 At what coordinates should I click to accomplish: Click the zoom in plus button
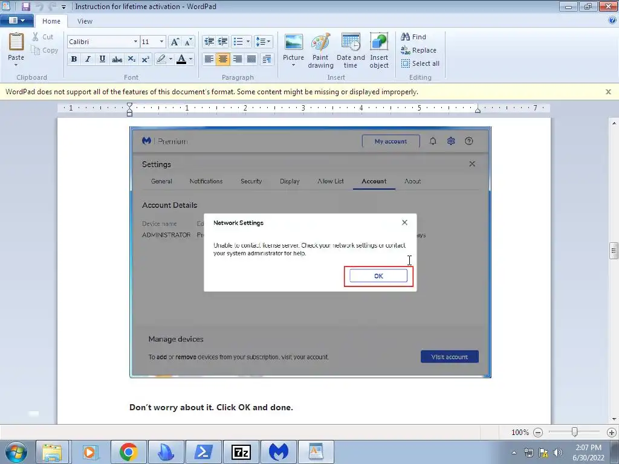tap(612, 433)
